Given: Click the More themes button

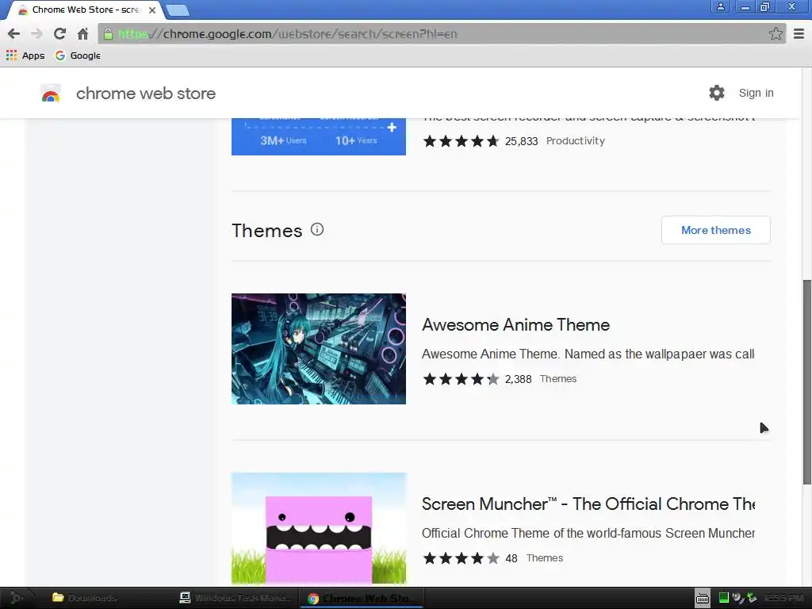Looking at the screenshot, I should pyautogui.click(x=716, y=230).
